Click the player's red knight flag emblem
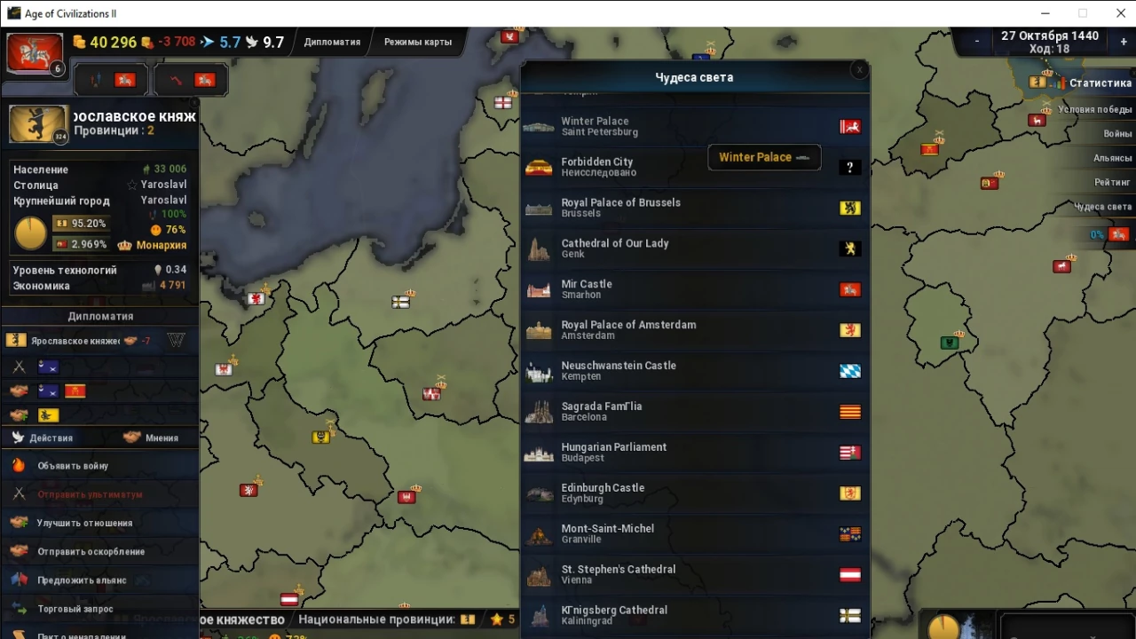1136x639 pixels. click(35, 53)
